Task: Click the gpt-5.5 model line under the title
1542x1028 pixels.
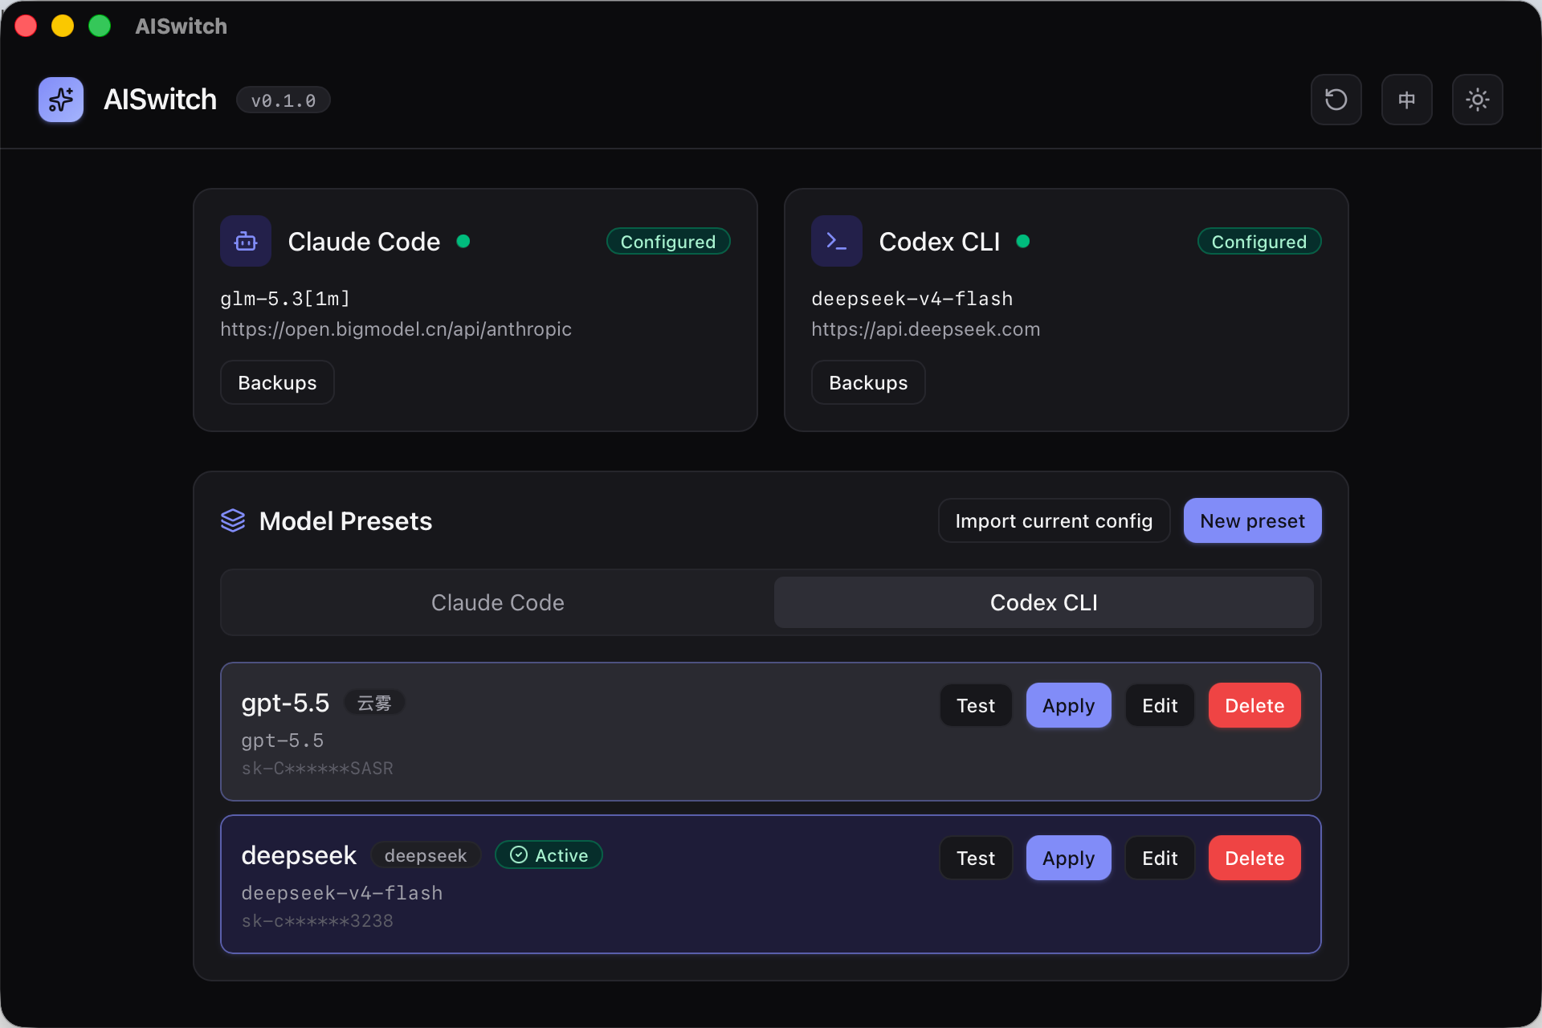Action: click(x=283, y=740)
